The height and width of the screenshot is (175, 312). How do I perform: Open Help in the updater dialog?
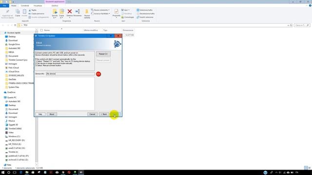coord(40,114)
